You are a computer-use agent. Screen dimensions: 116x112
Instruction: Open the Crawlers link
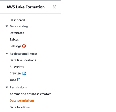[x=16, y=73]
